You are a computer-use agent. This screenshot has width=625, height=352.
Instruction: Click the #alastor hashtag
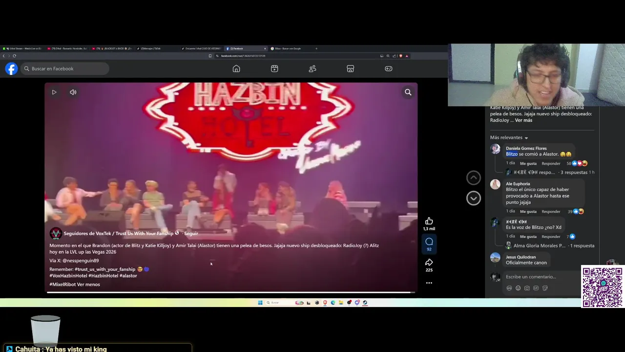click(128, 276)
